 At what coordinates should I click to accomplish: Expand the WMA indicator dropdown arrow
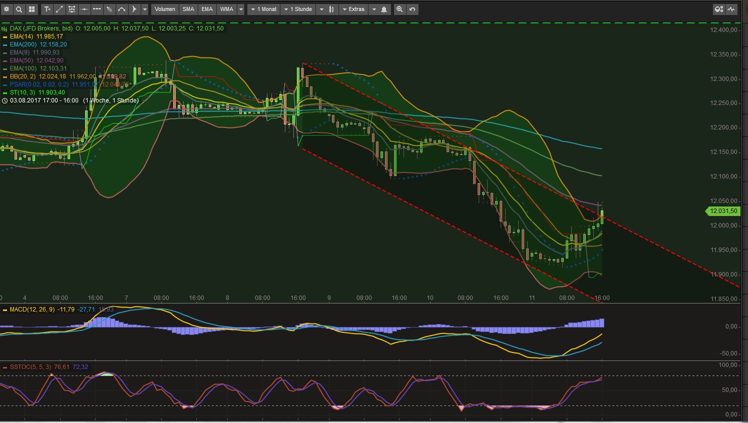click(241, 9)
